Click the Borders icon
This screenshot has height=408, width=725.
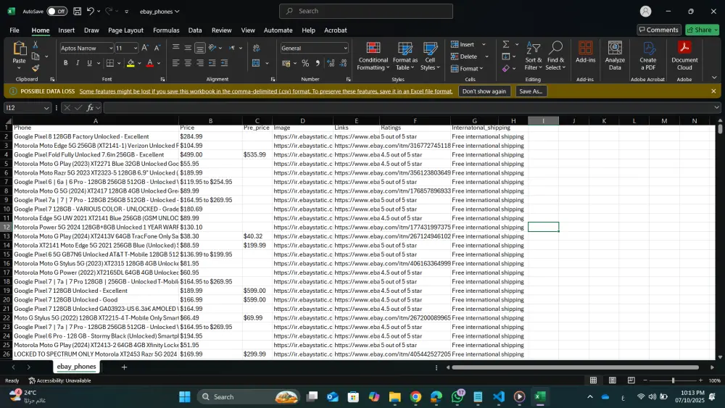pyautogui.click(x=110, y=63)
